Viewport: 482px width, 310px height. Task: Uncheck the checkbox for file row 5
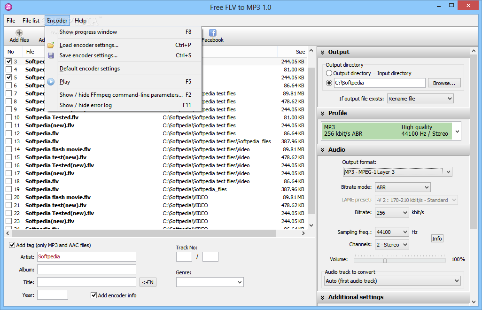tap(8, 77)
